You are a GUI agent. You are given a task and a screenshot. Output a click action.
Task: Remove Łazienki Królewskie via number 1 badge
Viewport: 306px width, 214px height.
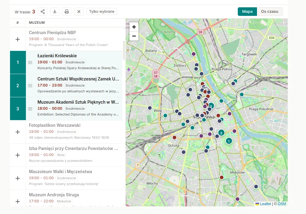[18, 62]
